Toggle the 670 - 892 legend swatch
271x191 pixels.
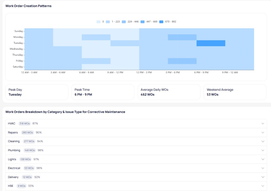pyautogui.click(x=161, y=22)
